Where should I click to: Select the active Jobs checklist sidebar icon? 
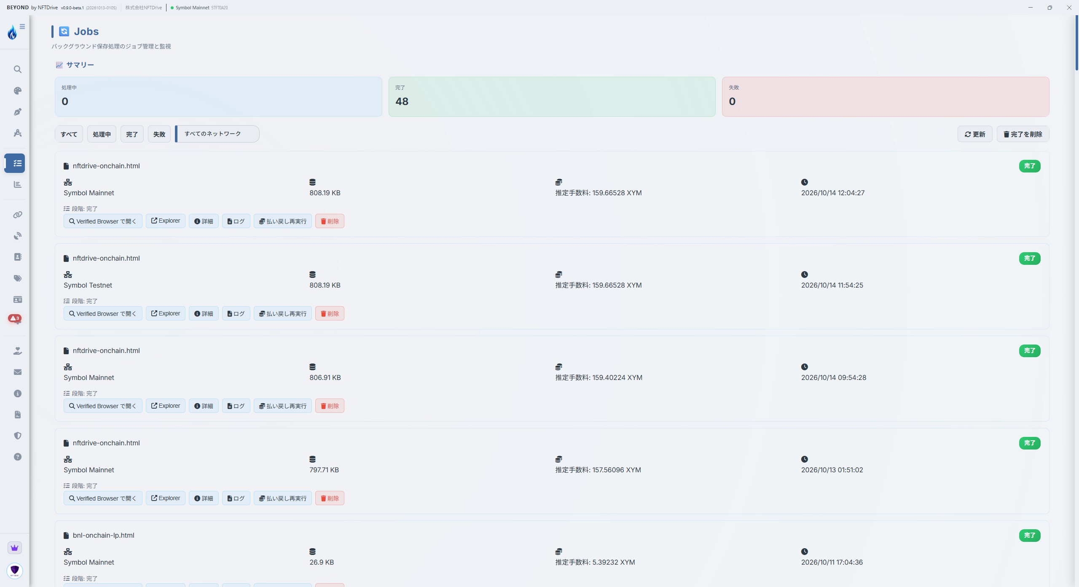click(x=15, y=163)
